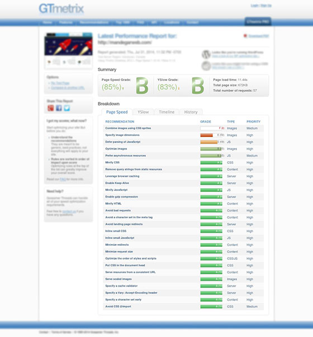Click the GTmetrix logo

tap(61, 9)
